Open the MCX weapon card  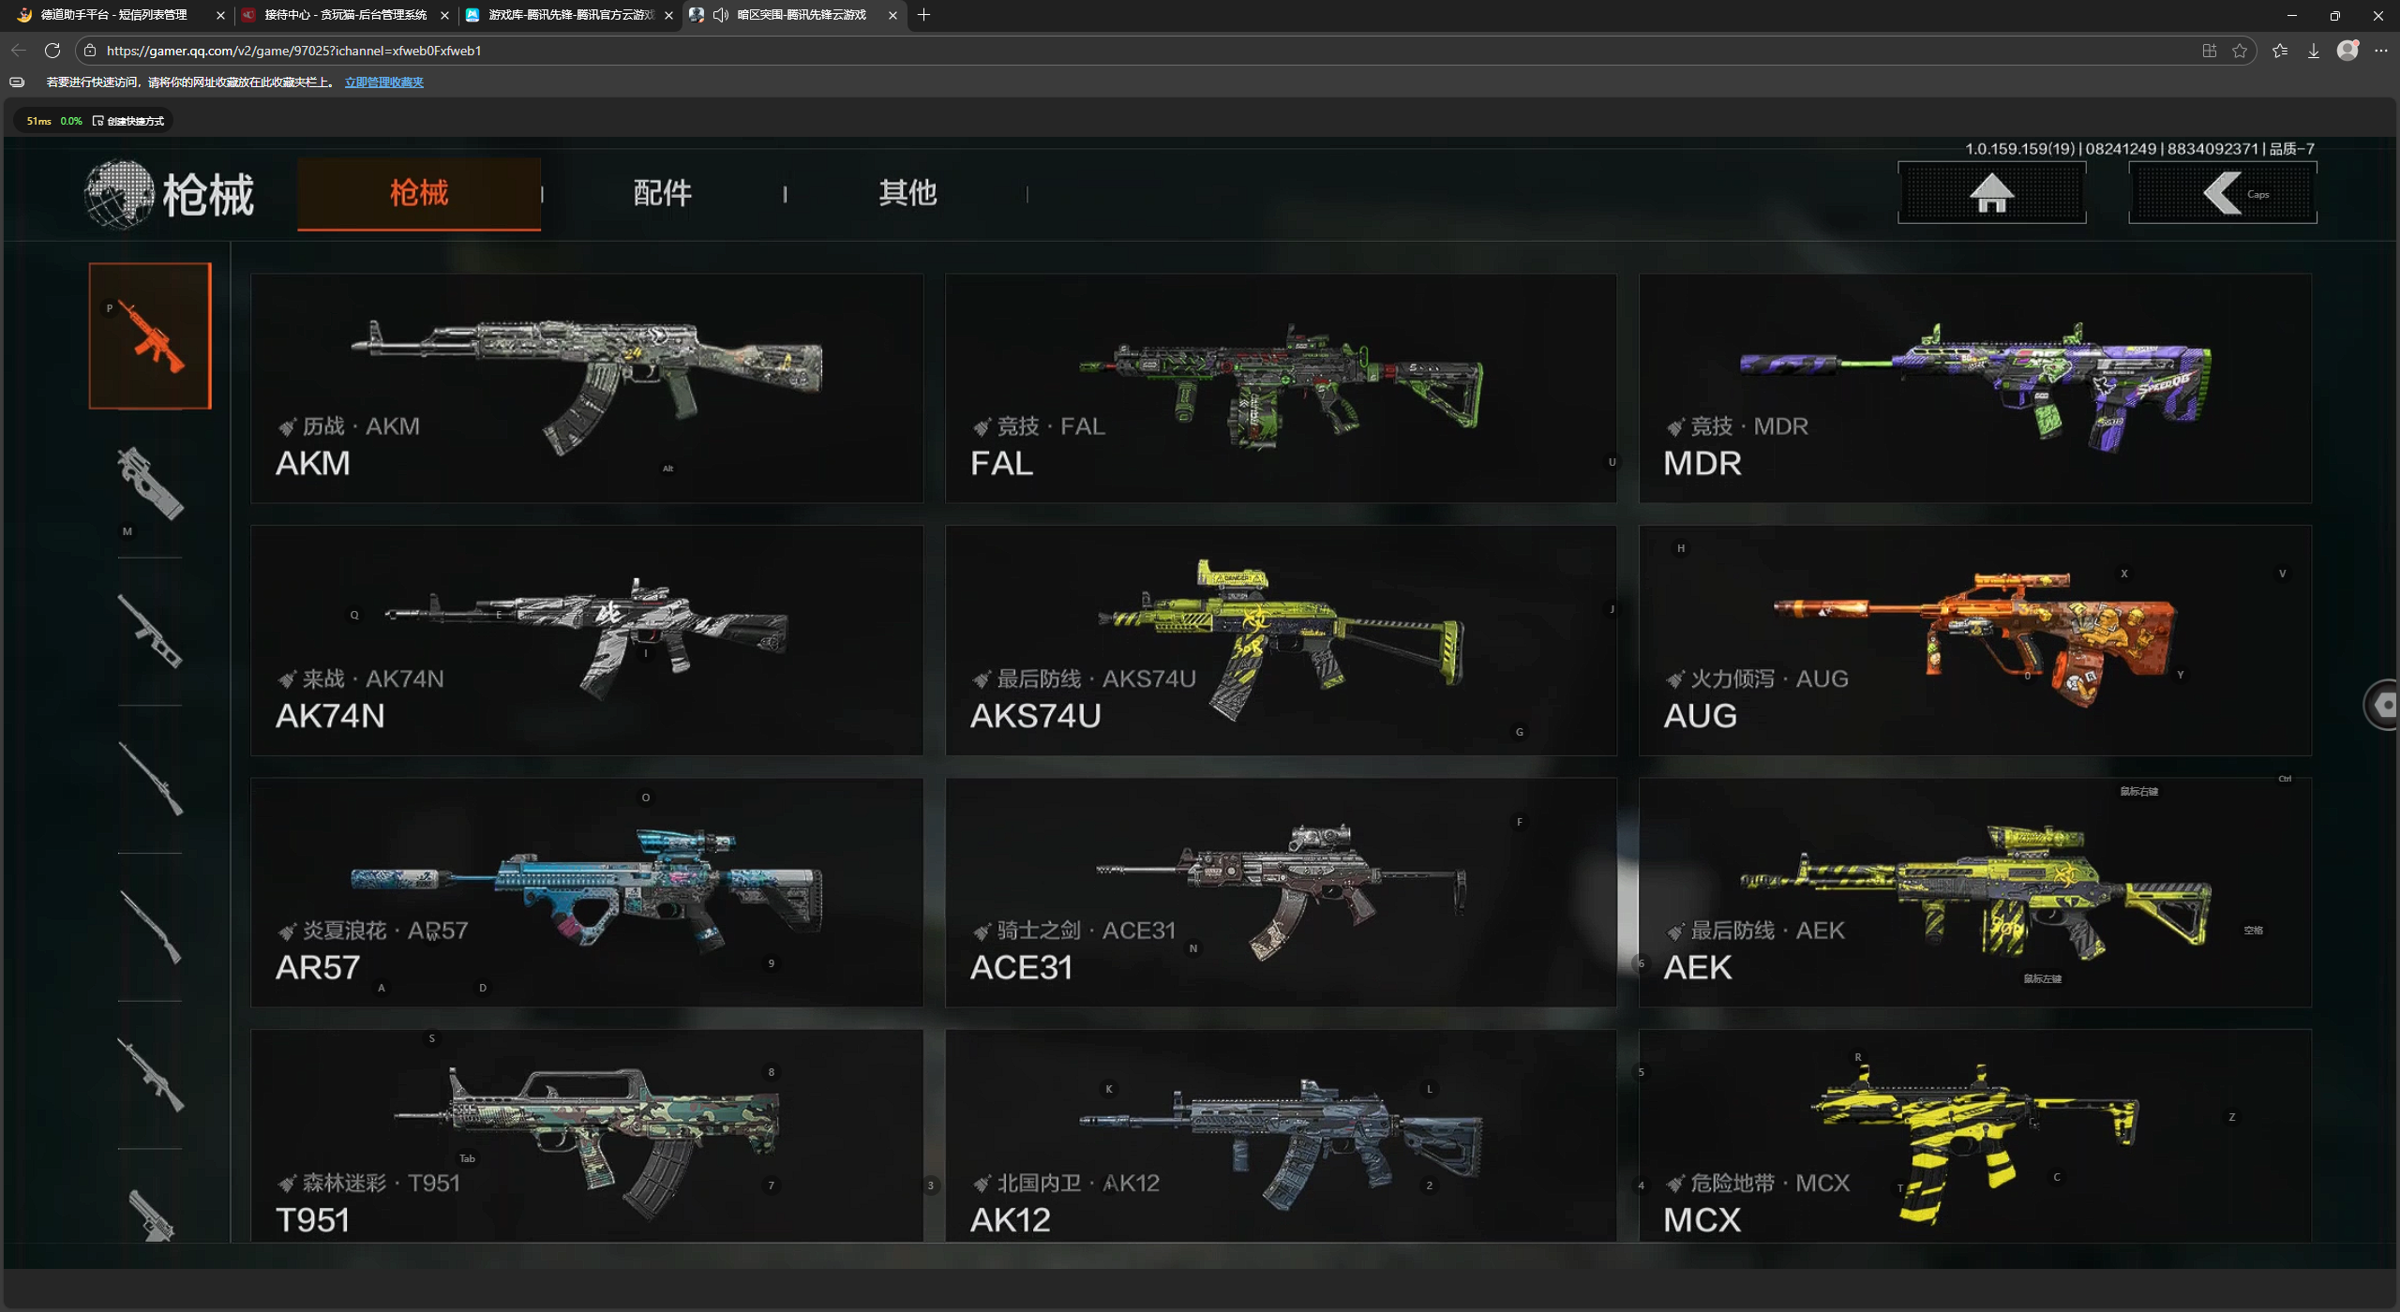(x=1974, y=1136)
